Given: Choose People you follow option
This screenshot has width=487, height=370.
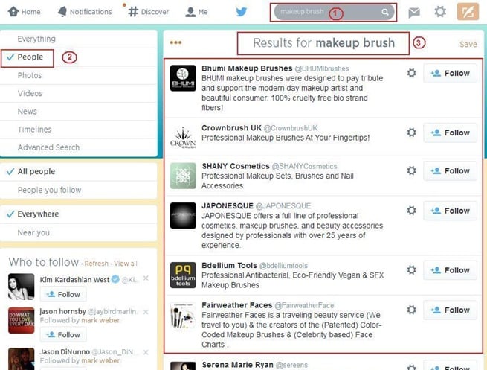Looking at the screenshot, I should (x=79, y=190).
